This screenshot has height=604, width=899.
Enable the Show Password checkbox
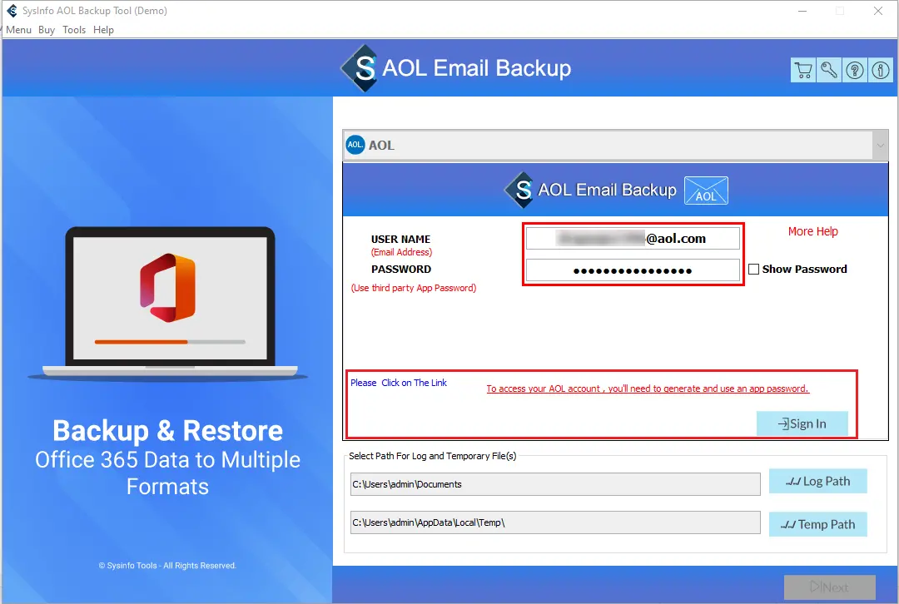click(x=754, y=269)
